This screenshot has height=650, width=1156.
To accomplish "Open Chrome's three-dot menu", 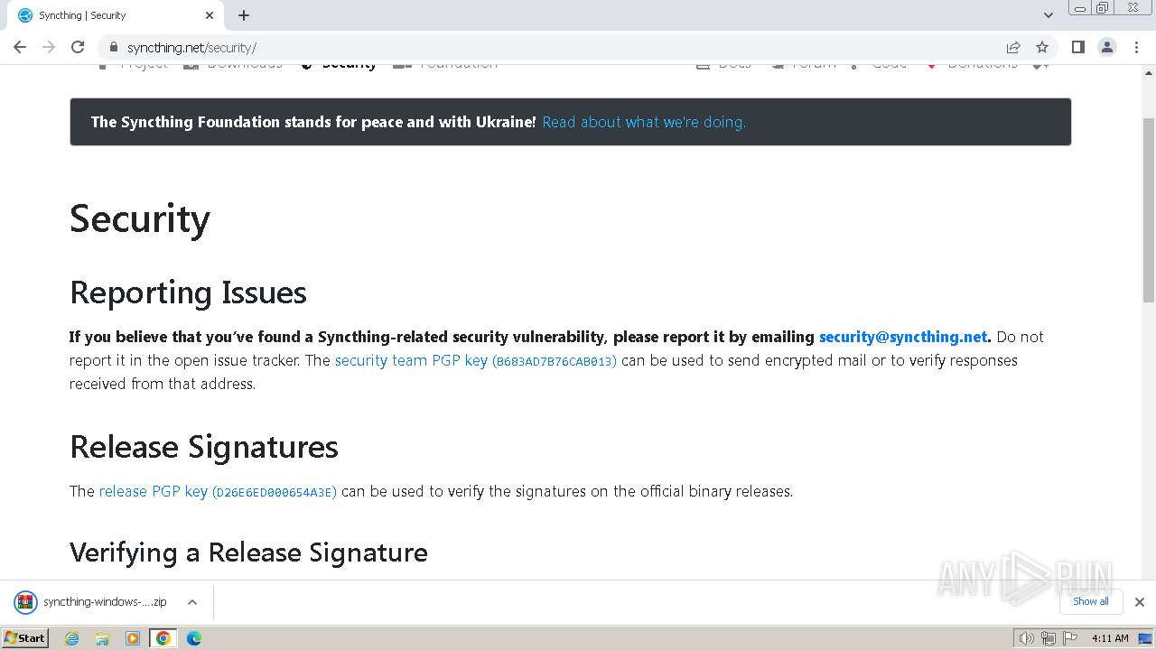I will click(x=1136, y=47).
